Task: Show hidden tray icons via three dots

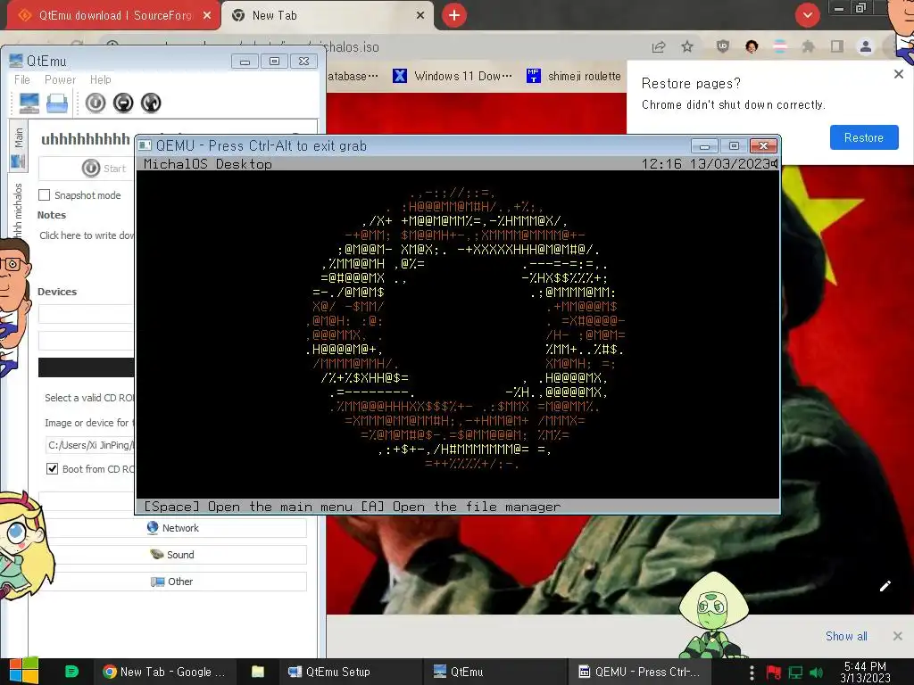Action: tap(752, 673)
